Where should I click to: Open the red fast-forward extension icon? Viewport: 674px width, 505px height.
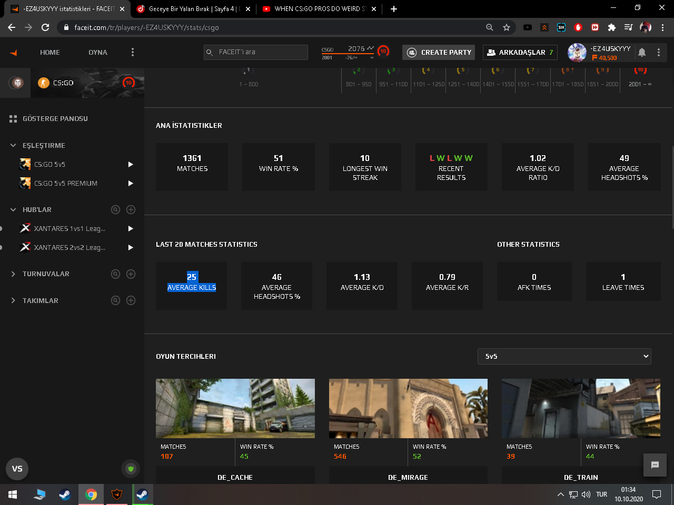click(x=595, y=27)
